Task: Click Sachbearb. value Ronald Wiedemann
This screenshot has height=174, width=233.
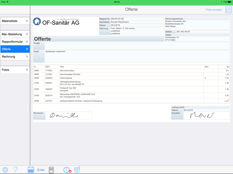Action: point(120,22)
